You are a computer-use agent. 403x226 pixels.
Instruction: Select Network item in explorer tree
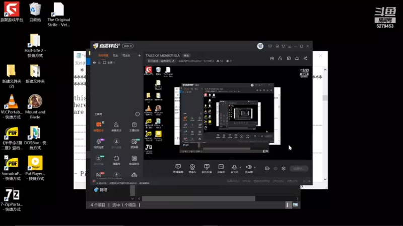click(x=101, y=190)
